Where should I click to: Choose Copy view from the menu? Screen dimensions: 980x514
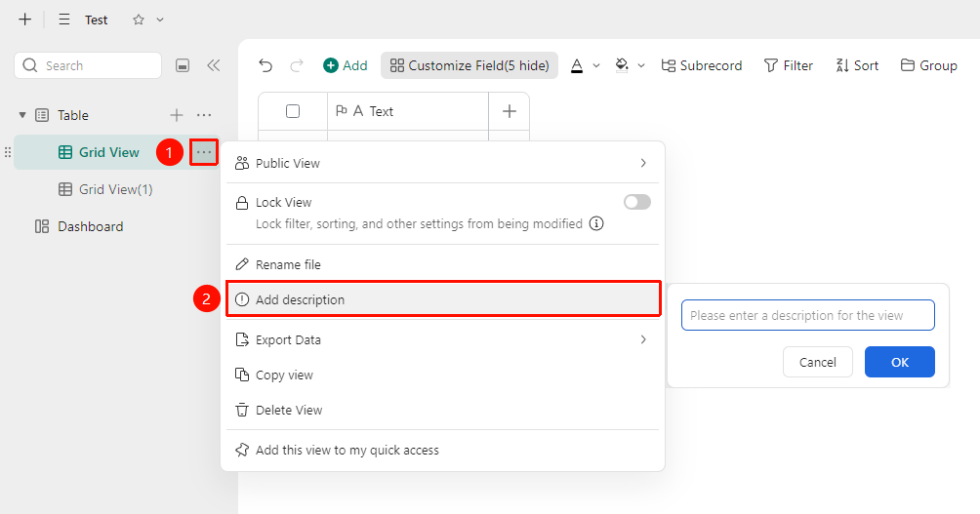click(x=442, y=375)
